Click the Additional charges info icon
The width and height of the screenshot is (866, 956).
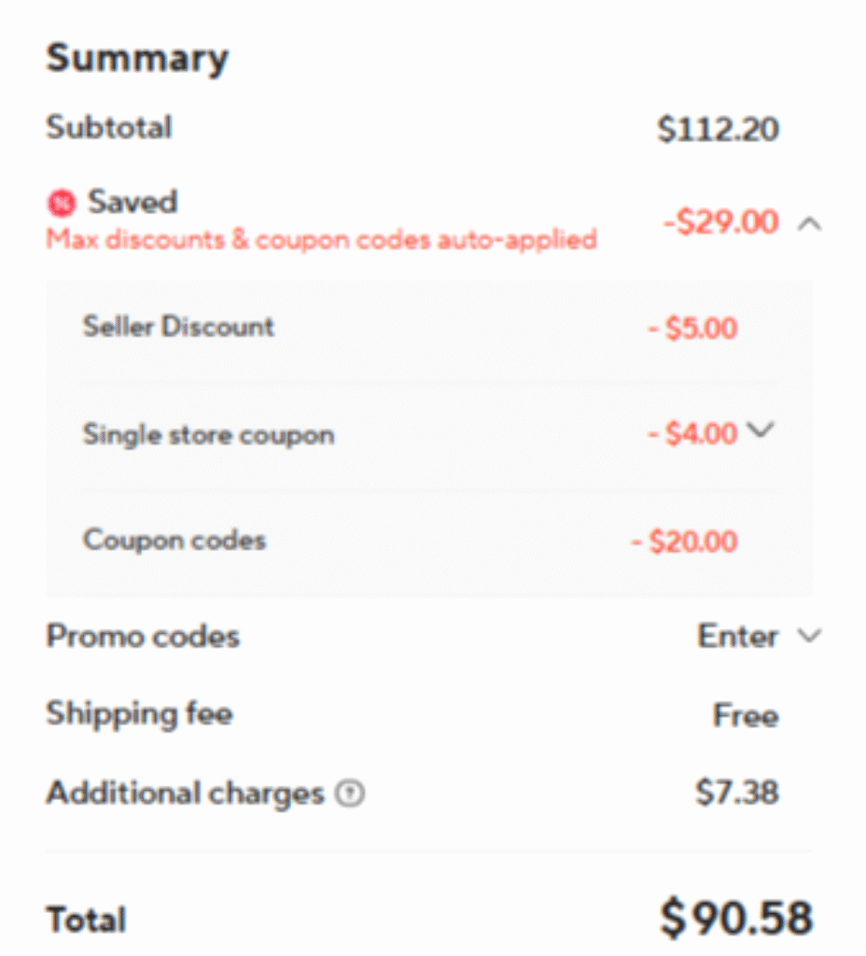(x=351, y=794)
